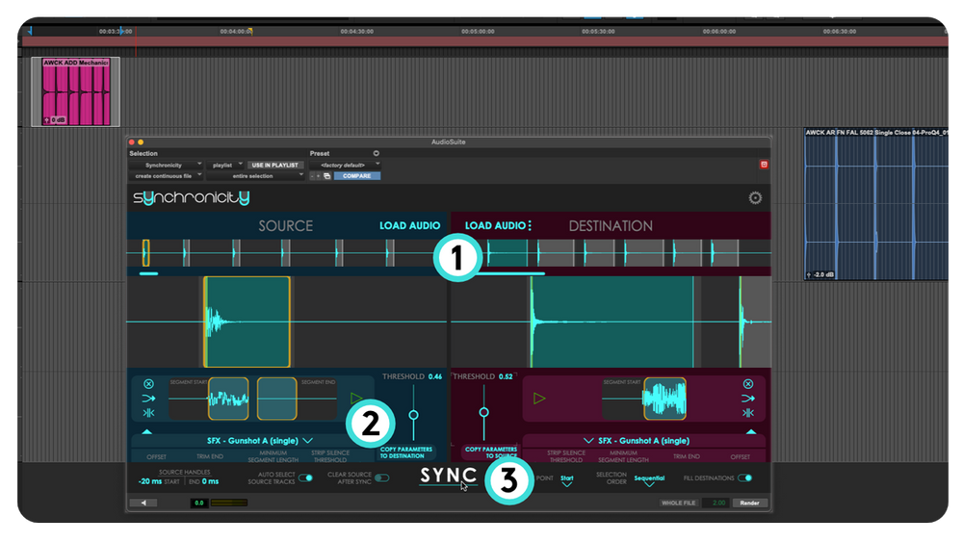Viewport: 963px width, 542px height.
Task: Select next preset with plus button
Action: (x=318, y=176)
